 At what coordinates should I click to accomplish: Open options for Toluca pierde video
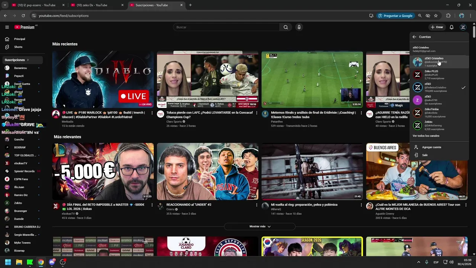[257, 113]
